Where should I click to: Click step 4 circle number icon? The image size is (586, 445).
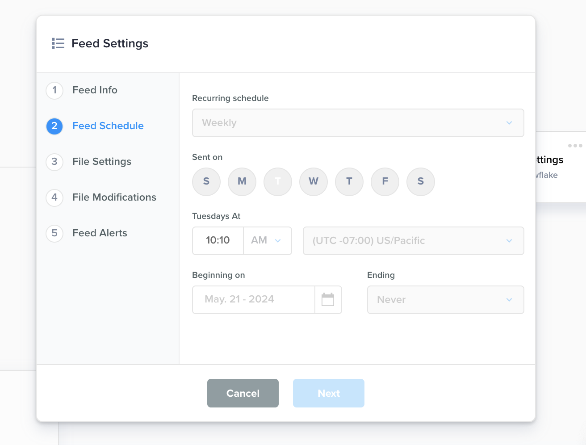tap(54, 197)
